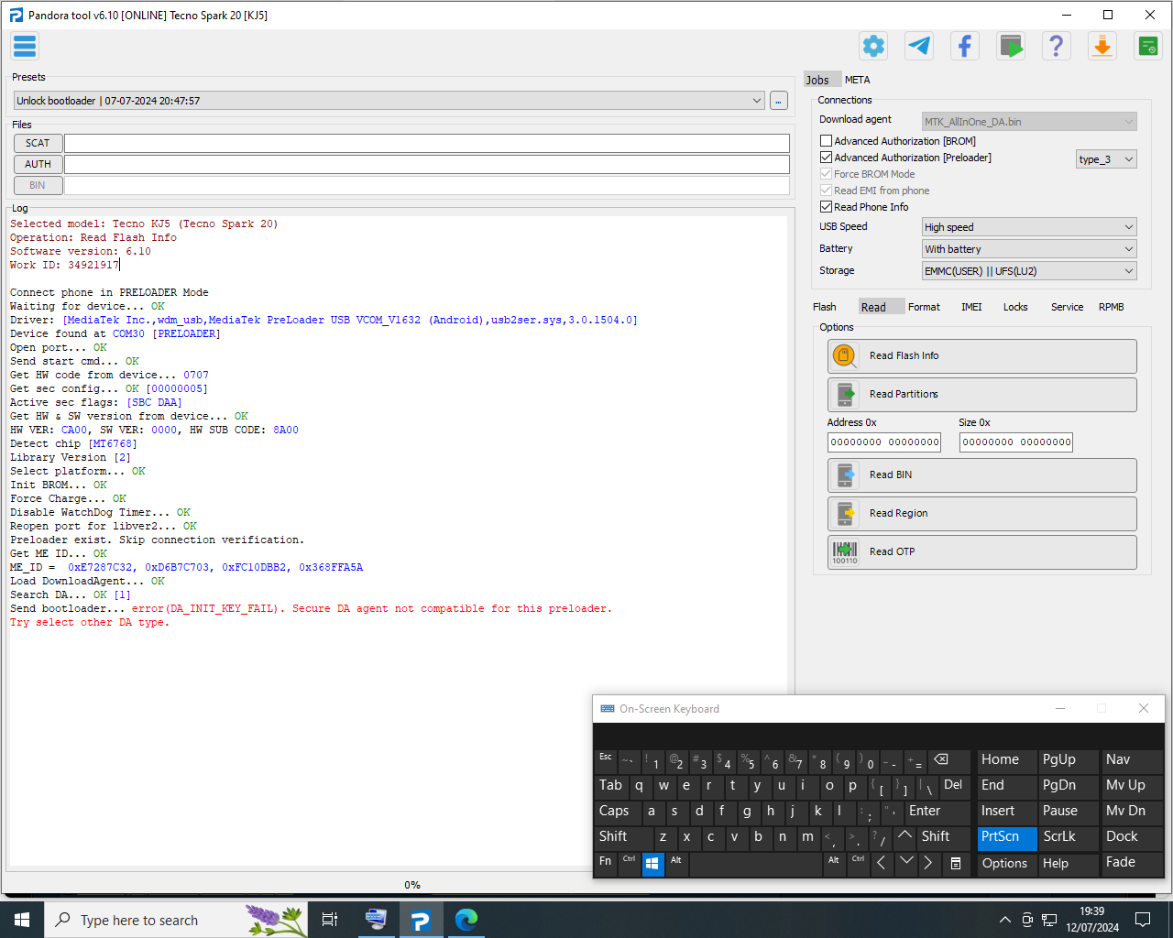1173x938 pixels.
Task: Open the notification center icon
Action: click(x=1143, y=920)
